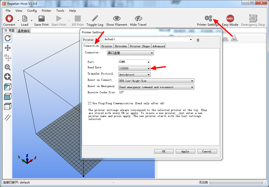
Task: Click the Cancel button
Action: pyautogui.click(x=207, y=151)
